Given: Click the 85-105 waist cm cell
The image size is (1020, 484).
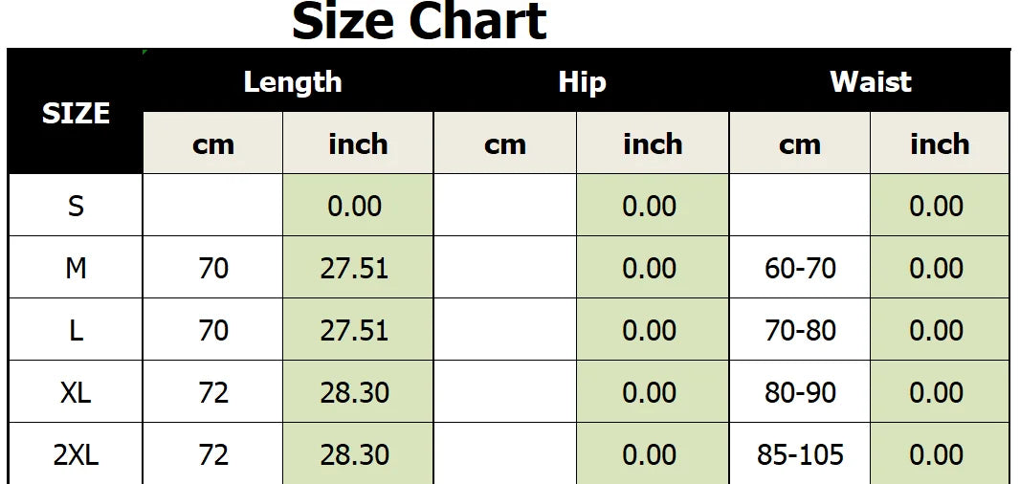Looking at the screenshot, I should tap(800, 454).
